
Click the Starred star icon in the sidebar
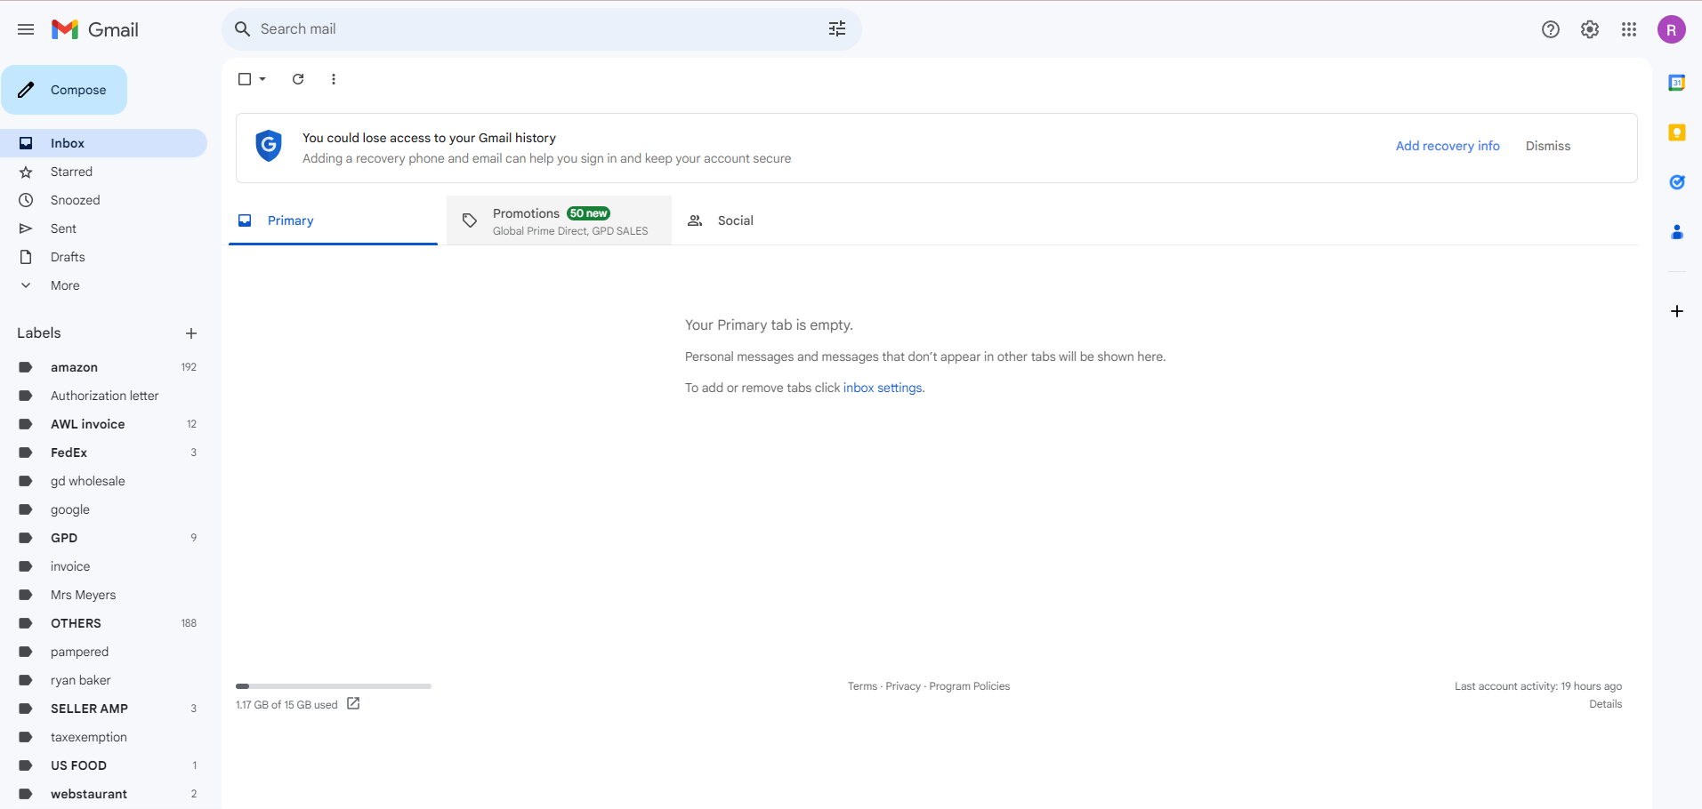click(26, 172)
